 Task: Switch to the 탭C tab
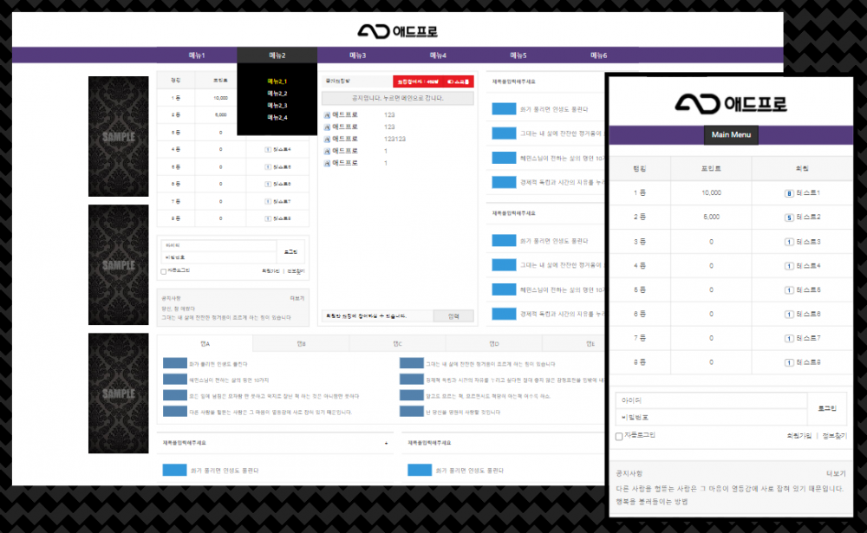(x=397, y=344)
